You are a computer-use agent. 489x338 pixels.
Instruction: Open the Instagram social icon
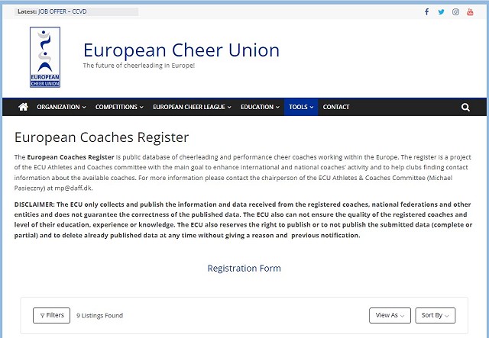[x=455, y=12]
